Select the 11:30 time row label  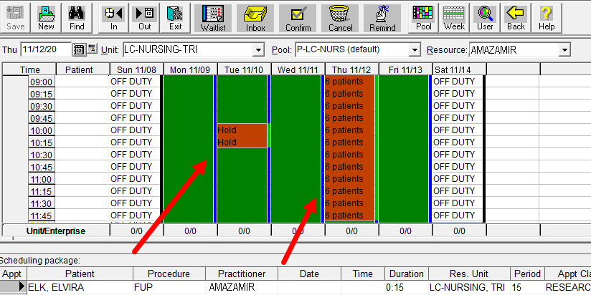pyautogui.click(x=42, y=203)
